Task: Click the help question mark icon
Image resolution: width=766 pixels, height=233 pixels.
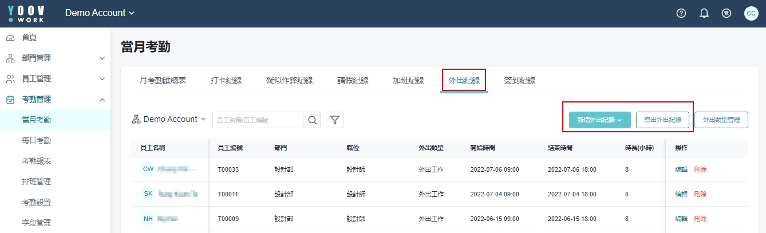Action: pos(681,13)
